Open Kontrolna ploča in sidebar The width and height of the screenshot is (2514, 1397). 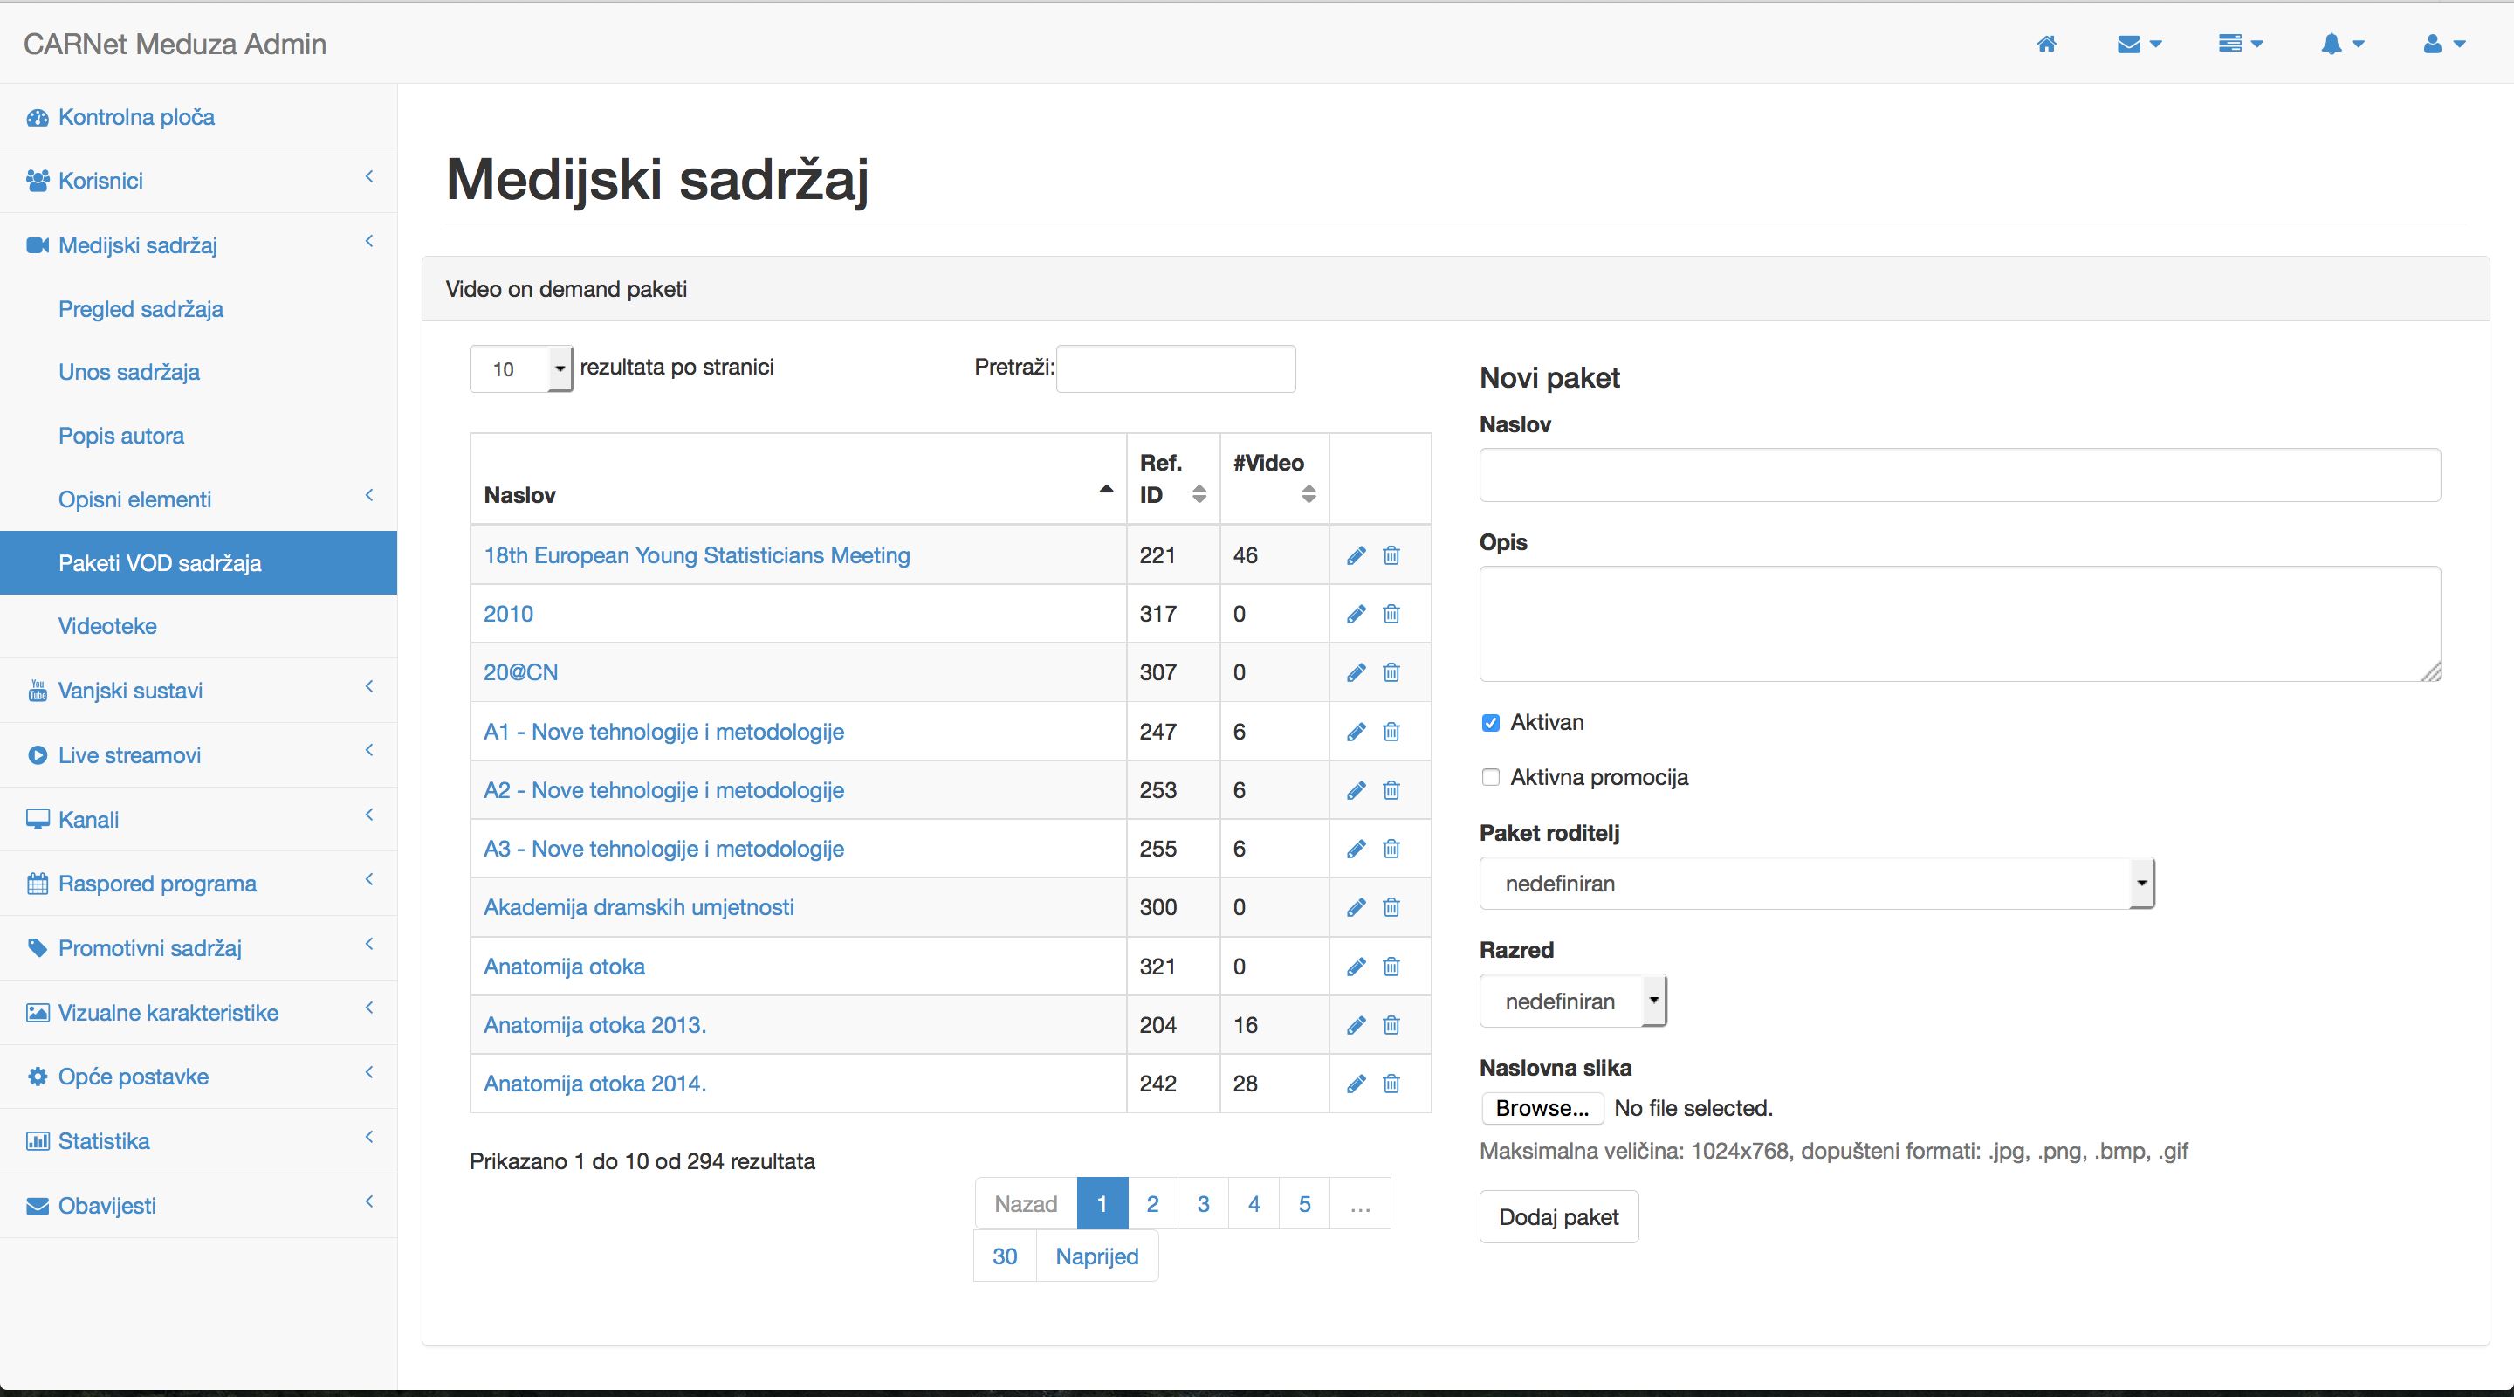click(x=198, y=117)
